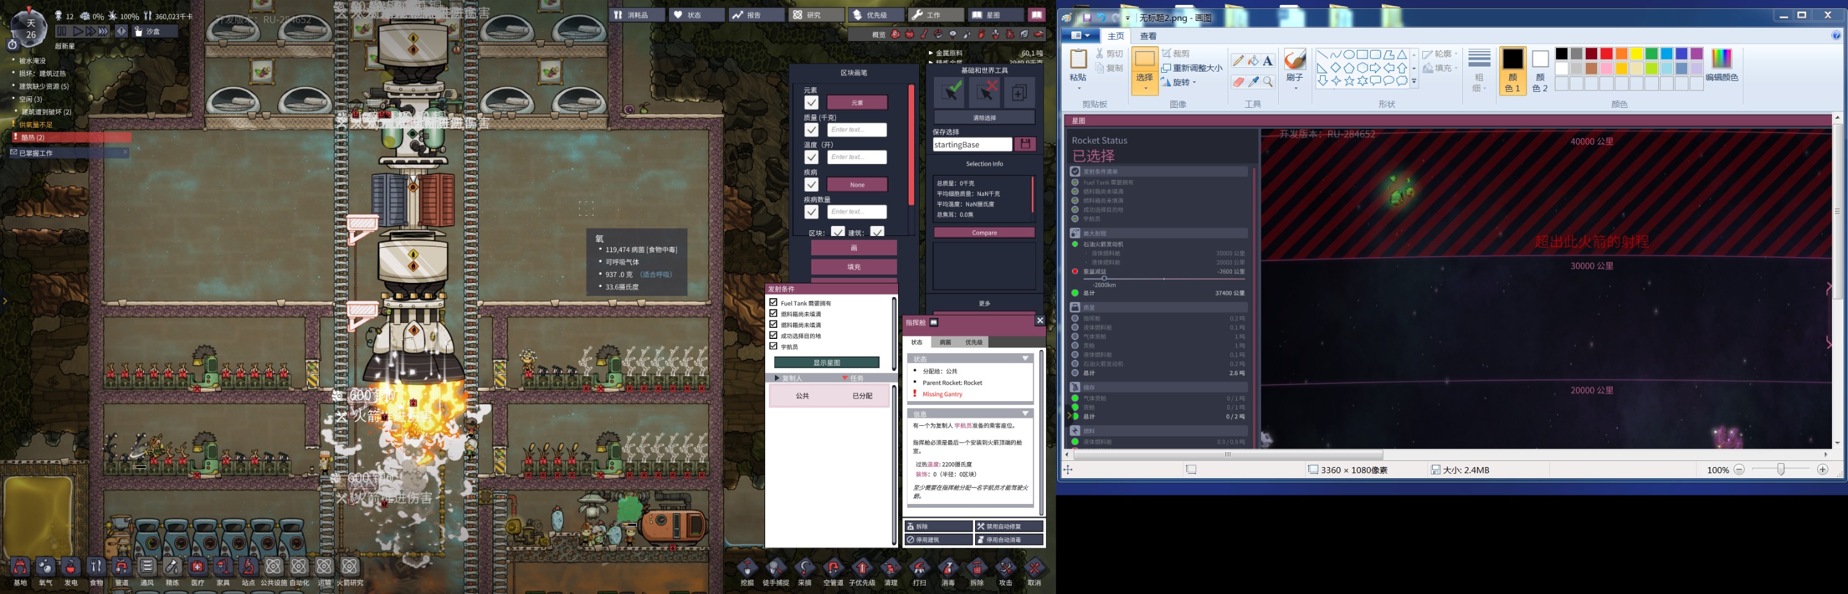The height and width of the screenshot is (594, 1848).
Task: Click the startingBase save name field
Action: [972, 144]
